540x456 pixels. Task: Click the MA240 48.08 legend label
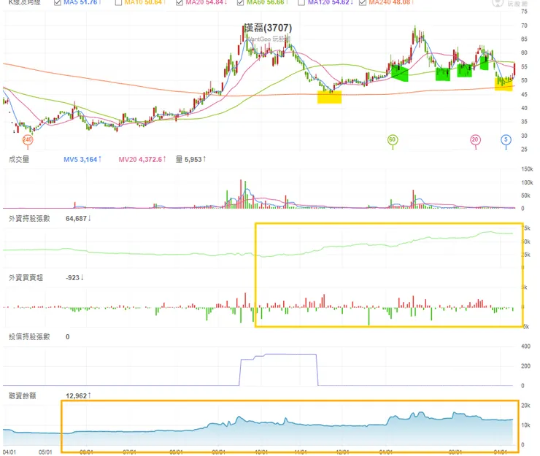coord(391,2)
